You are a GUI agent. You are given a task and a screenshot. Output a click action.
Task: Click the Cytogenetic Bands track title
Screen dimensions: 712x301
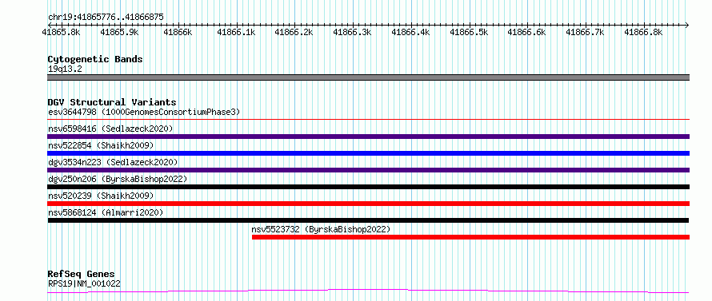[x=95, y=59]
